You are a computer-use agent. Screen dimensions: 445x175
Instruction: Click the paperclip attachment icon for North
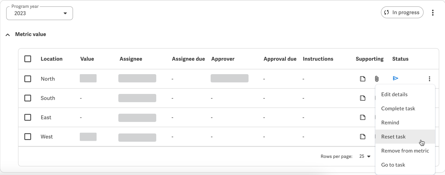376,79
